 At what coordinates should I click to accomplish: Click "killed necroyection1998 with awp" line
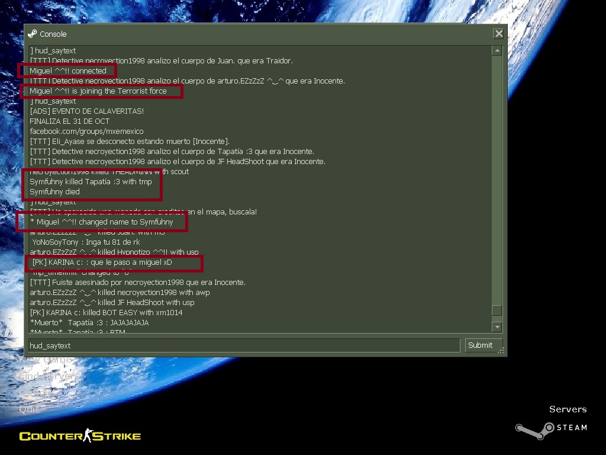pos(120,293)
